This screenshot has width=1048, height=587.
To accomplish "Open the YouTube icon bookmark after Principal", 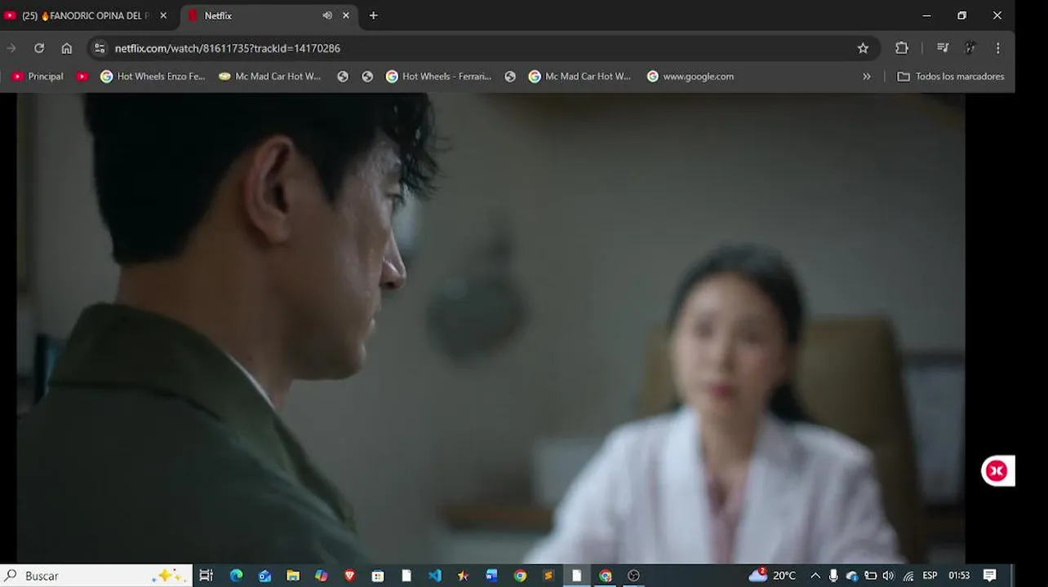I will coord(82,76).
